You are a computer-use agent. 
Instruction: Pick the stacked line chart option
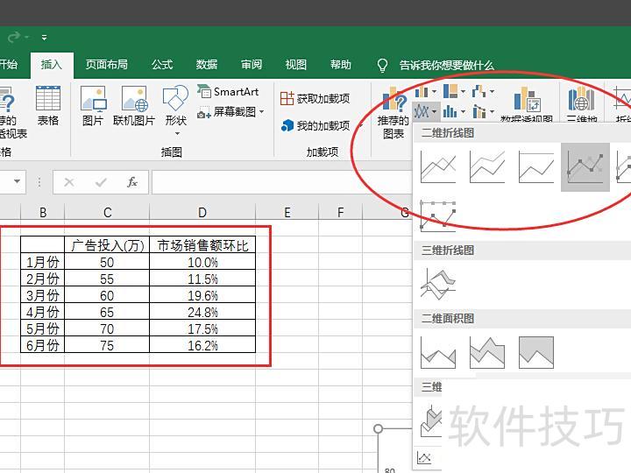[x=487, y=166]
